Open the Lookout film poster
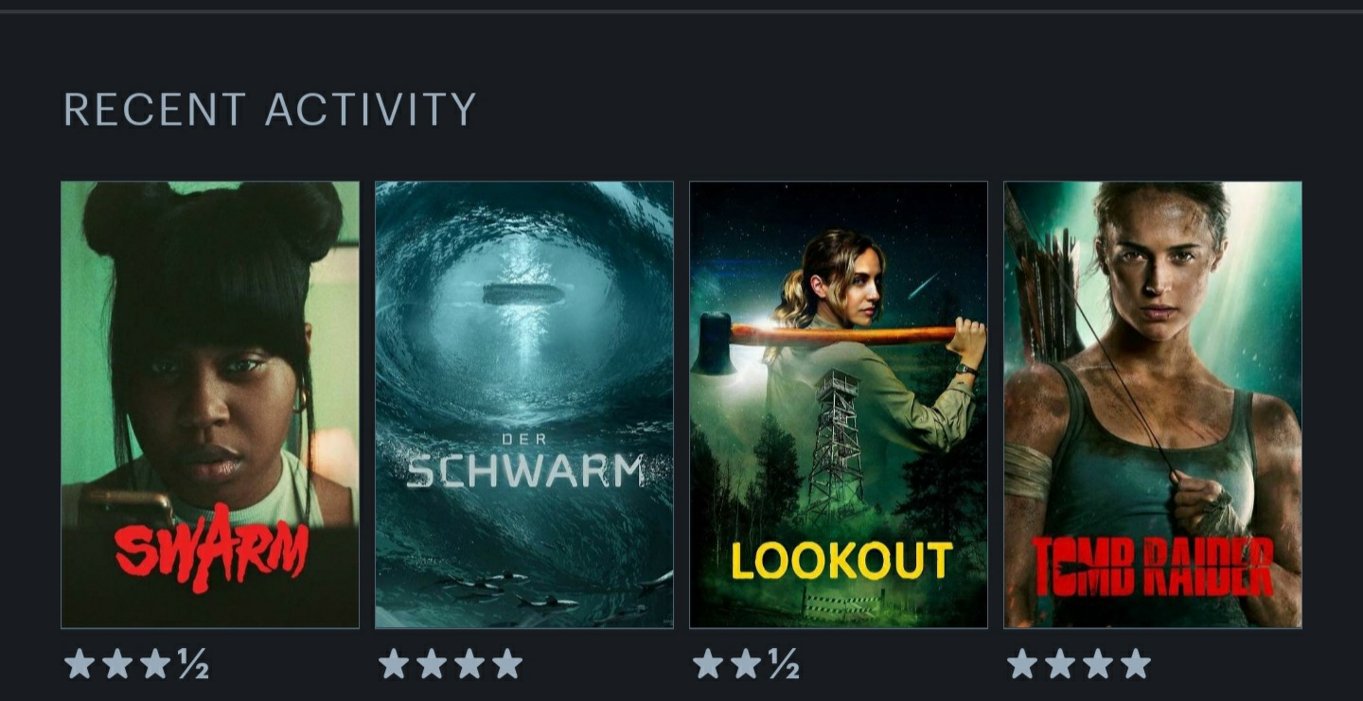 click(x=839, y=405)
